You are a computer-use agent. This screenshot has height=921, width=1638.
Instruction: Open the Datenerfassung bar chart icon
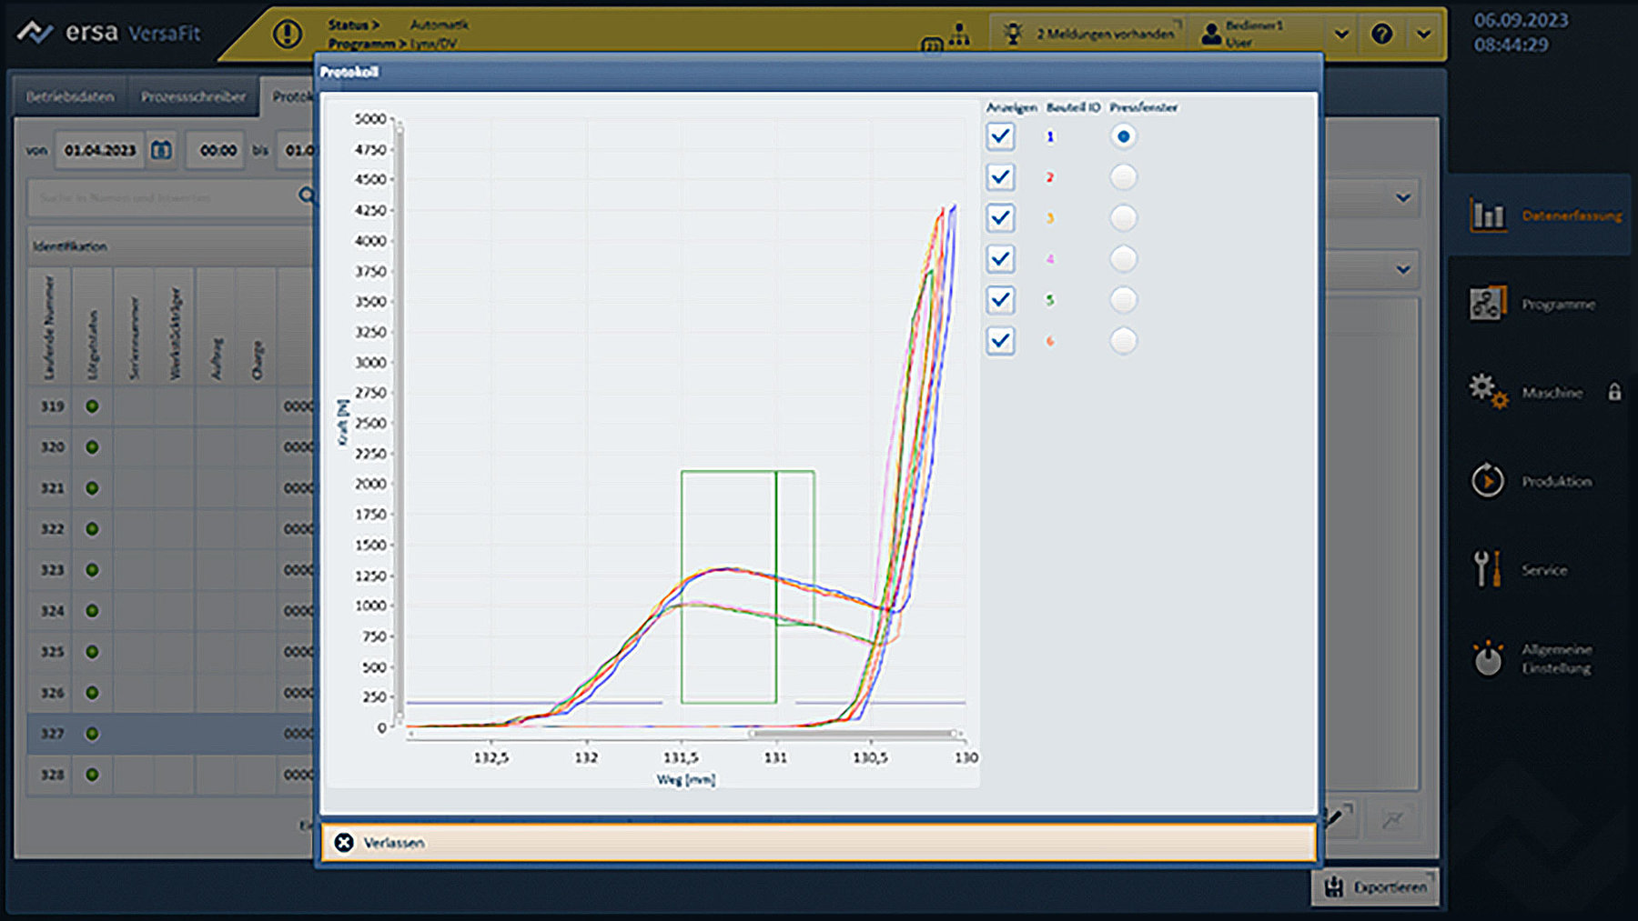click(1488, 215)
